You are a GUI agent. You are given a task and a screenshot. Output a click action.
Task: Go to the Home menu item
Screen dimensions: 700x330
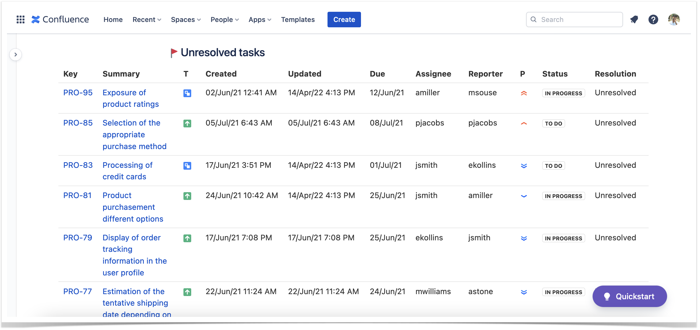point(113,20)
